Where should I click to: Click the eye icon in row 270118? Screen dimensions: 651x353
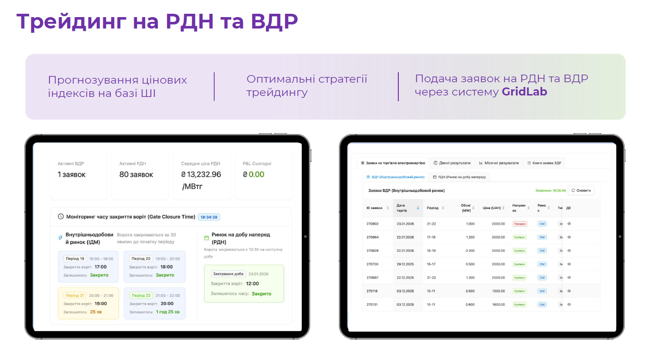(569, 291)
